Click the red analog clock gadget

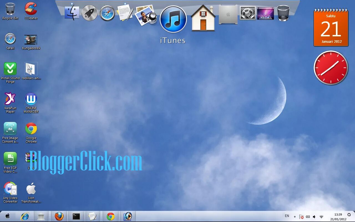331,68
